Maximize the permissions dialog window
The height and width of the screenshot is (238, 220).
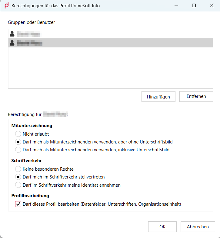194,6
